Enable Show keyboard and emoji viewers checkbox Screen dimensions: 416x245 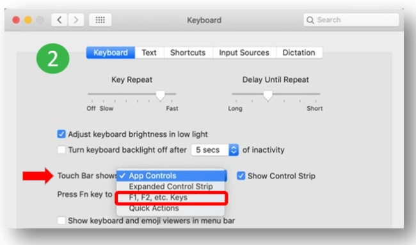pos(61,220)
